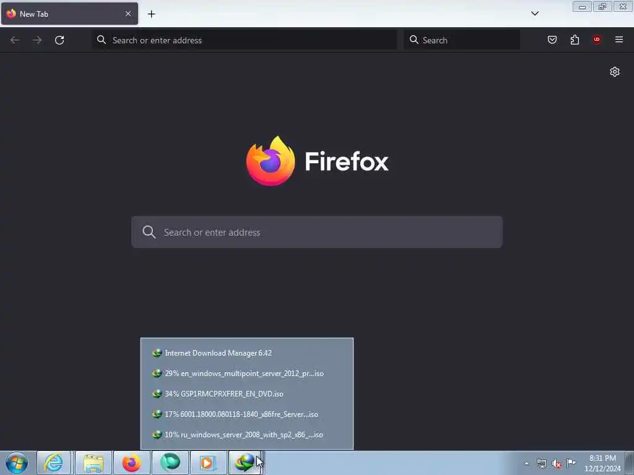
Task: Switch to Firefox taskbar button
Action: pyautogui.click(x=132, y=463)
